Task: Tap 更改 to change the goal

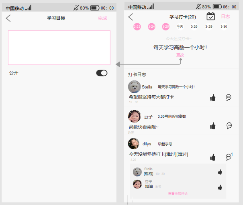Action: pyautogui.click(x=180, y=55)
